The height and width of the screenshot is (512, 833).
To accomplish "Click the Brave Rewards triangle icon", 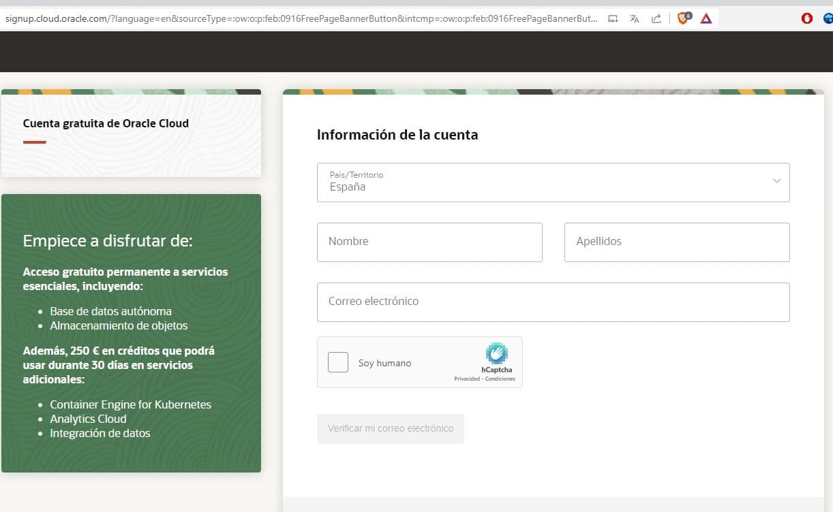I will [706, 18].
